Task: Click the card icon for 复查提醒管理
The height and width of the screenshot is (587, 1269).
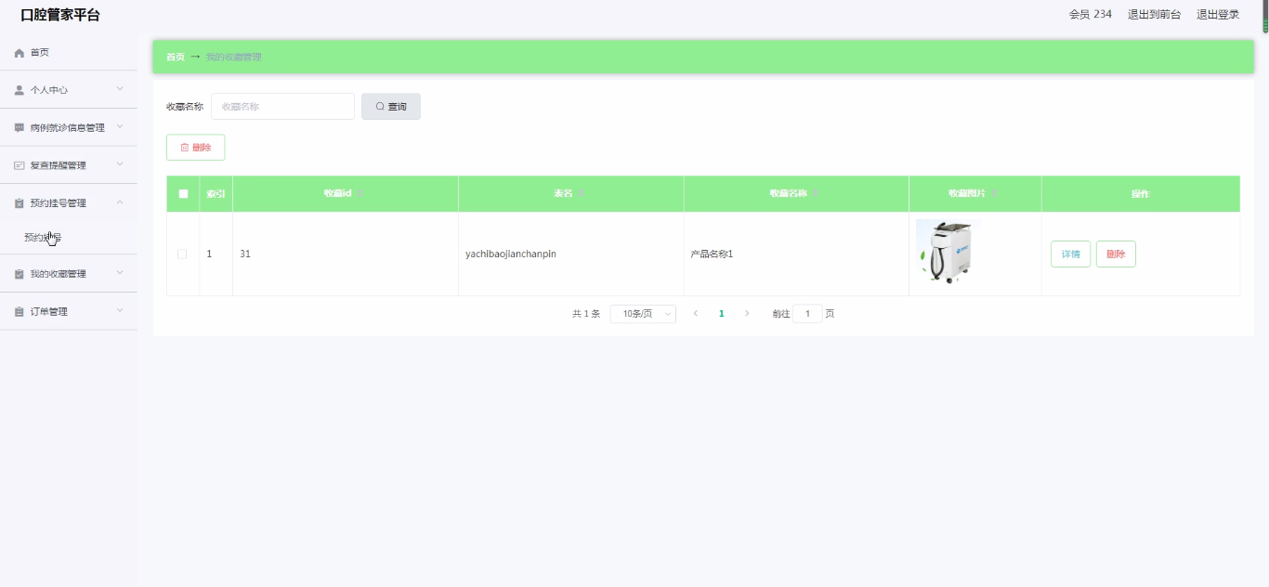Action: 20,165
